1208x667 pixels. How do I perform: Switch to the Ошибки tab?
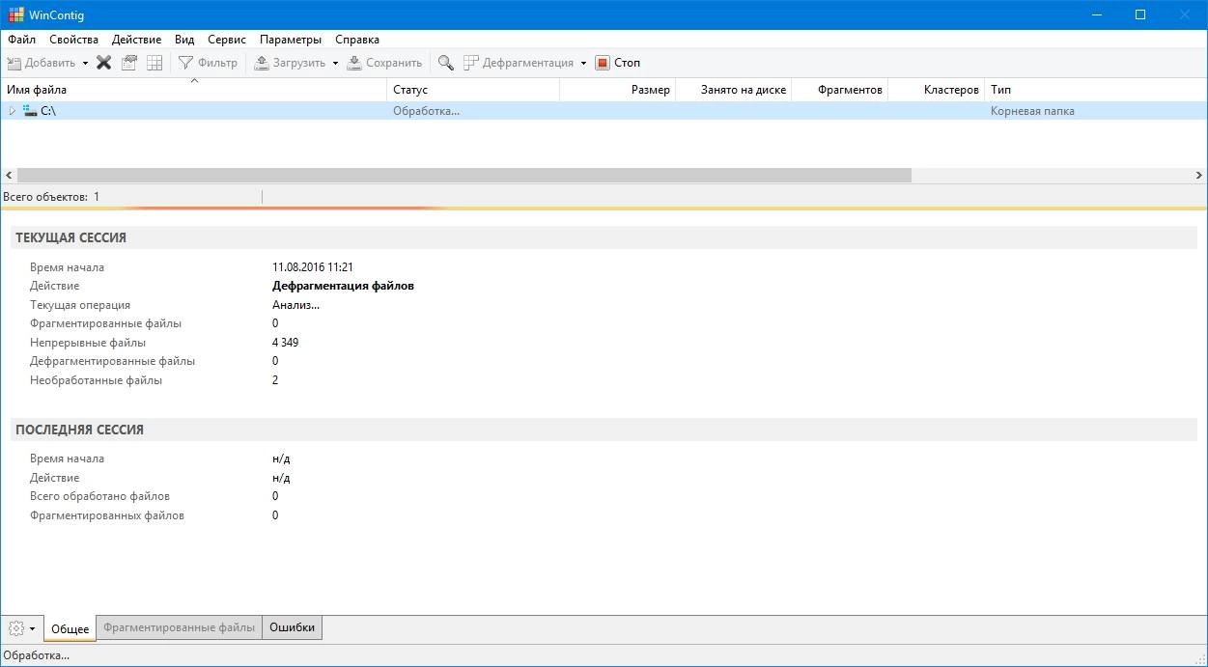293,627
